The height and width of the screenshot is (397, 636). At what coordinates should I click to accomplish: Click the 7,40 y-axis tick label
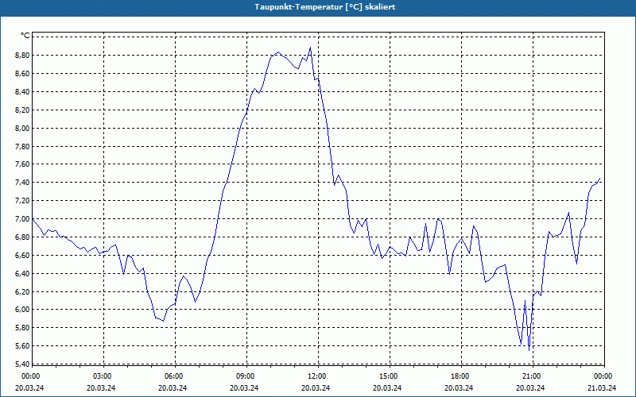22,183
